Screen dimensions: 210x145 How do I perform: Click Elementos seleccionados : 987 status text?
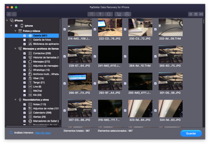(x=115, y=131)
